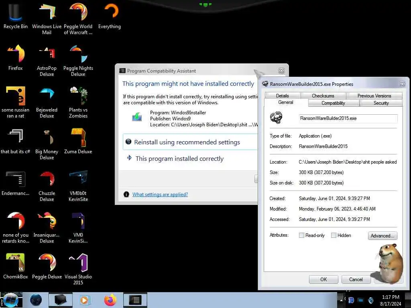
Task: Open the Everything desktop shortcut
Action: (x=109, y=16)
